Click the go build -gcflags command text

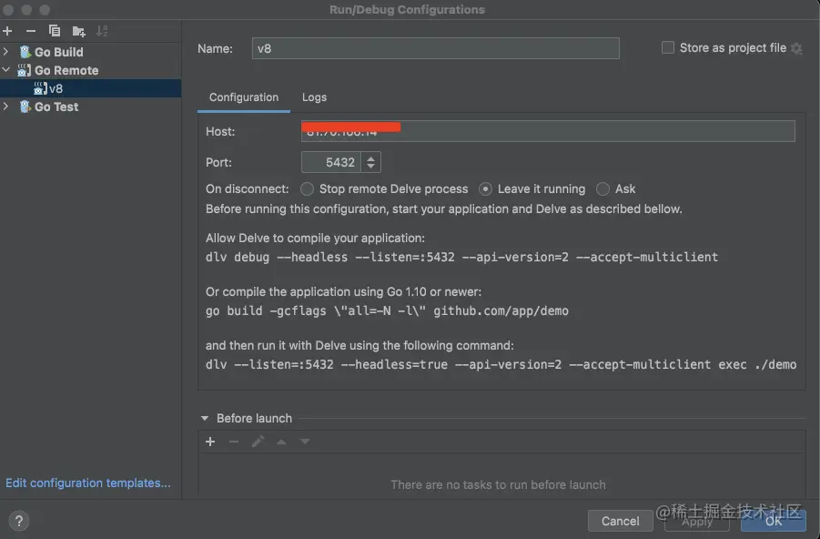coord(387,310)
